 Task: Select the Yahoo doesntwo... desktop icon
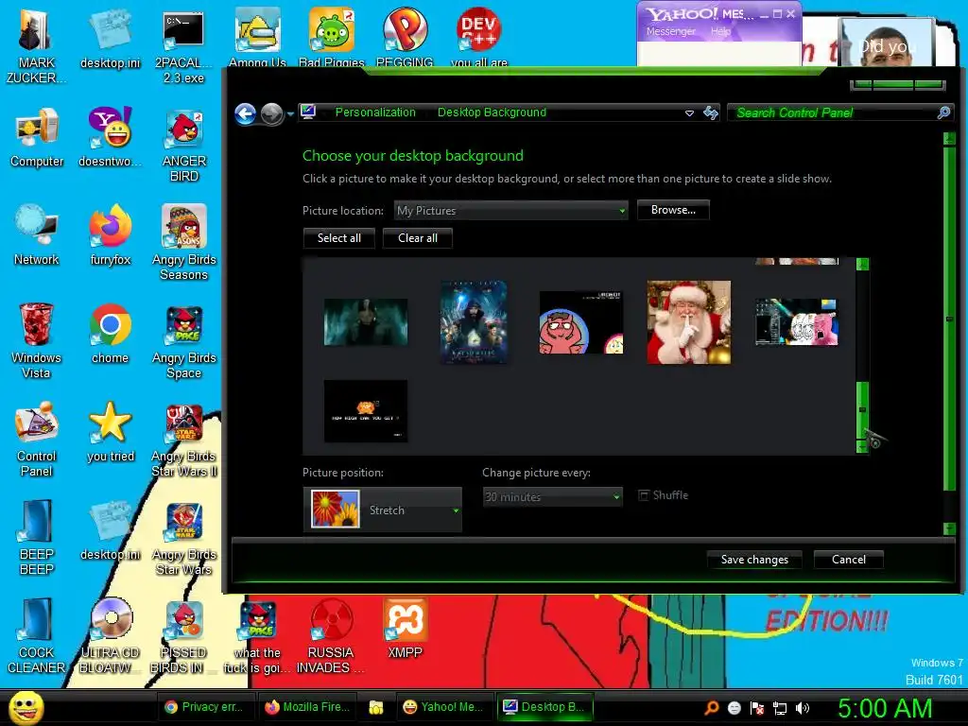[x=110, y=137]
